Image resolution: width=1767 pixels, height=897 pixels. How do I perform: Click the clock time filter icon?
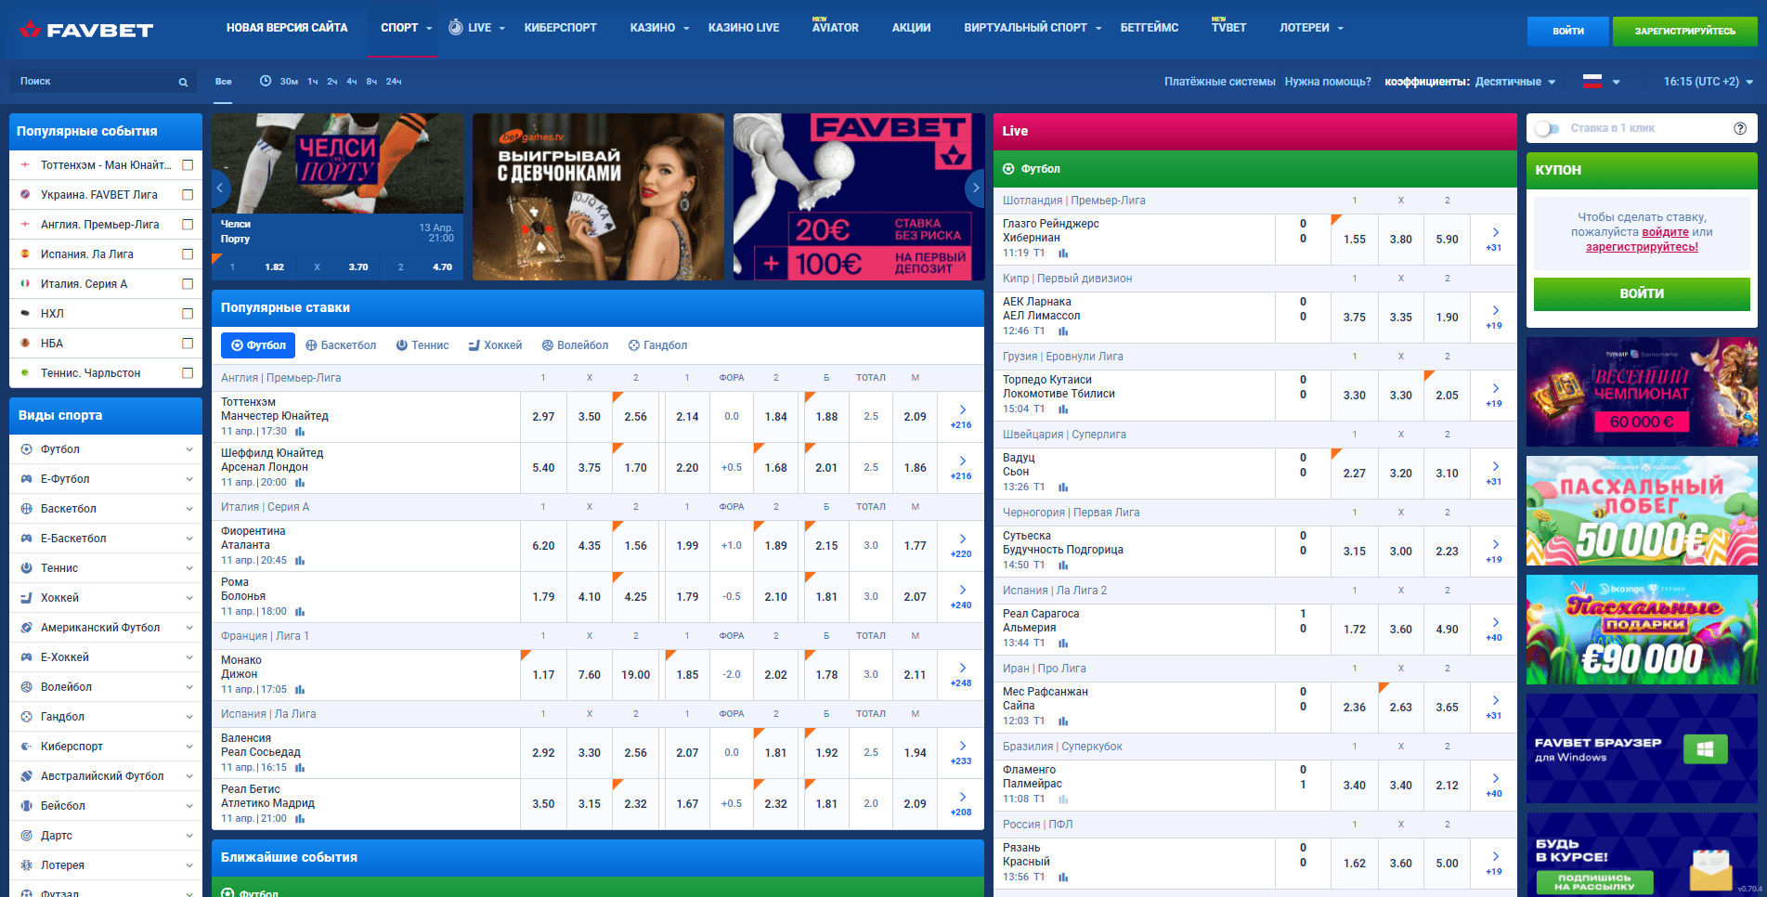tap(266, 81)
